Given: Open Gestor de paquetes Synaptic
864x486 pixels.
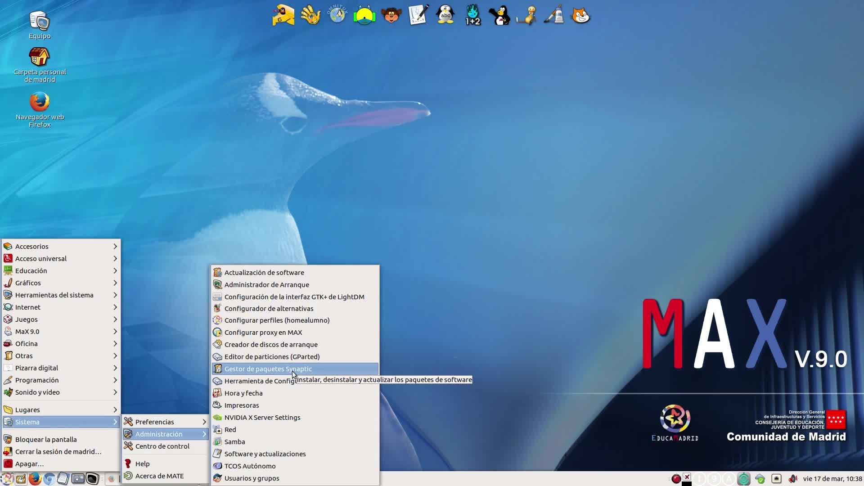Looking at the screenshot, I should (268, 369).
